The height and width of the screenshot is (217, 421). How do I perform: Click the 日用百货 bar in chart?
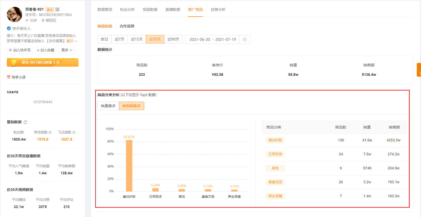pyautogui.click(x=155, y=190)
